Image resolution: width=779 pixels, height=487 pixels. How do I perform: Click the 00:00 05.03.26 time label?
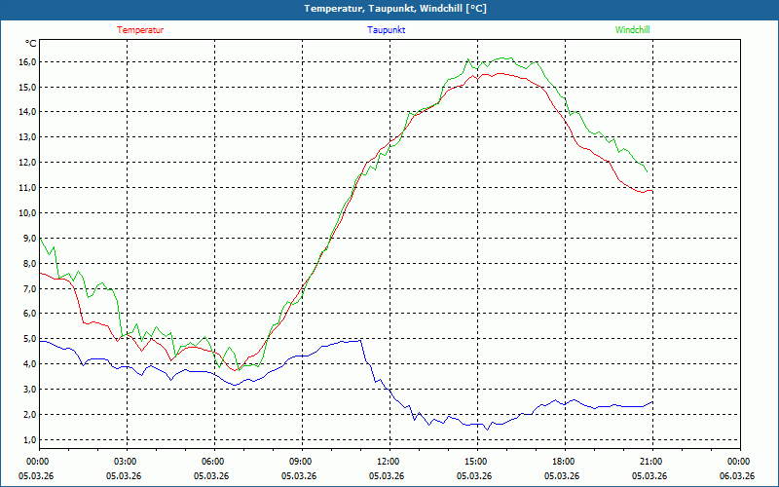36,468
